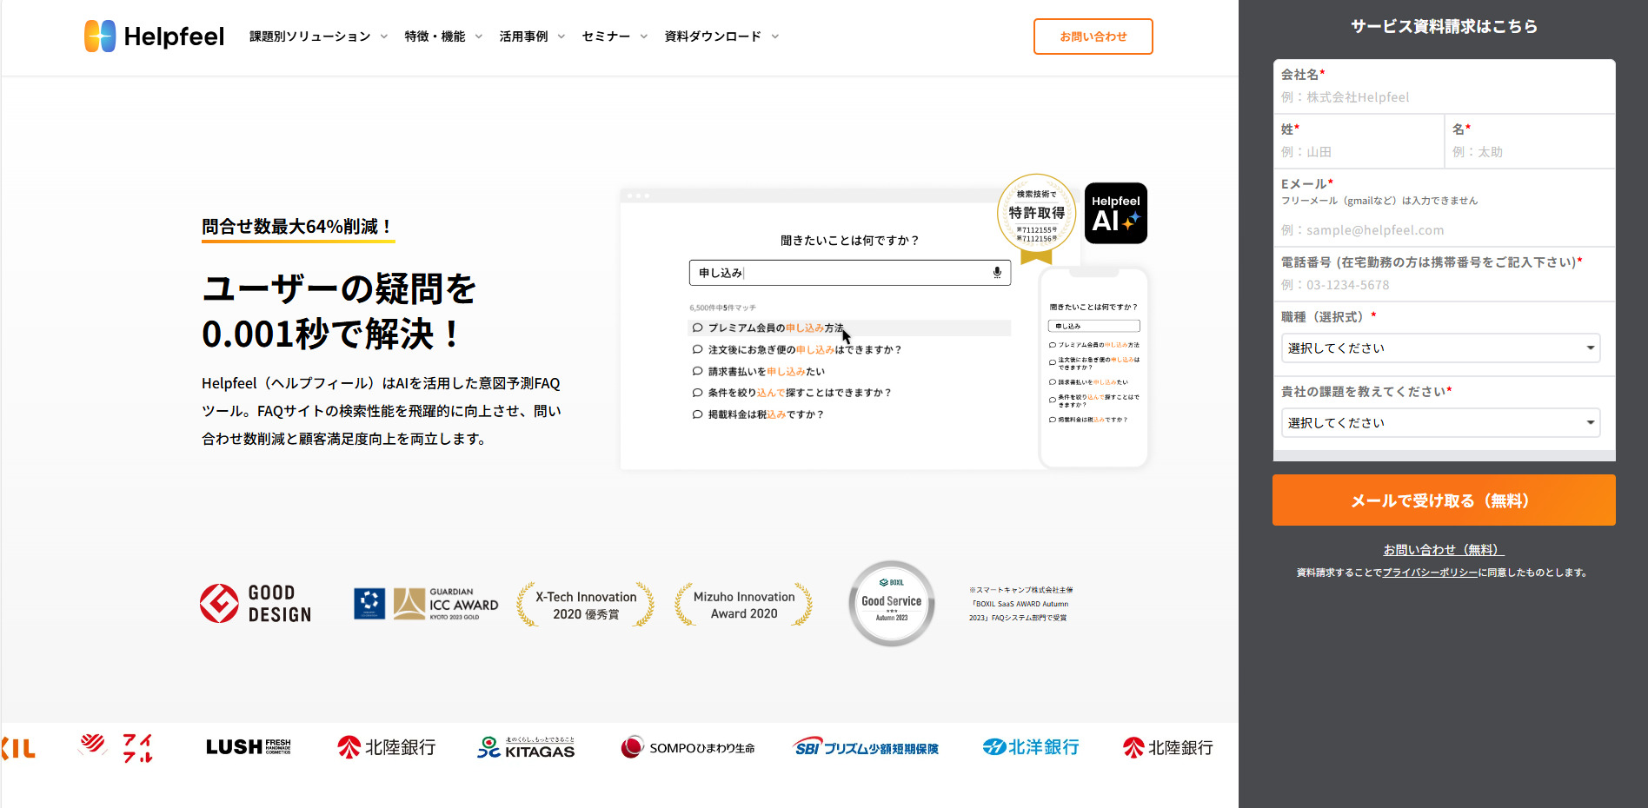Expand chevron beside セミナー

643,36
